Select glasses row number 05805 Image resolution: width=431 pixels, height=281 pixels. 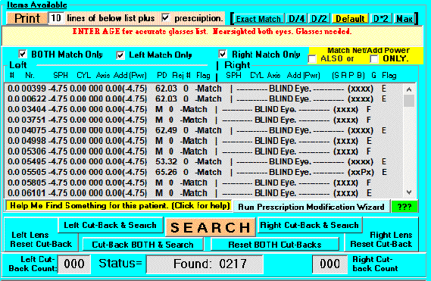pos(204,183)
